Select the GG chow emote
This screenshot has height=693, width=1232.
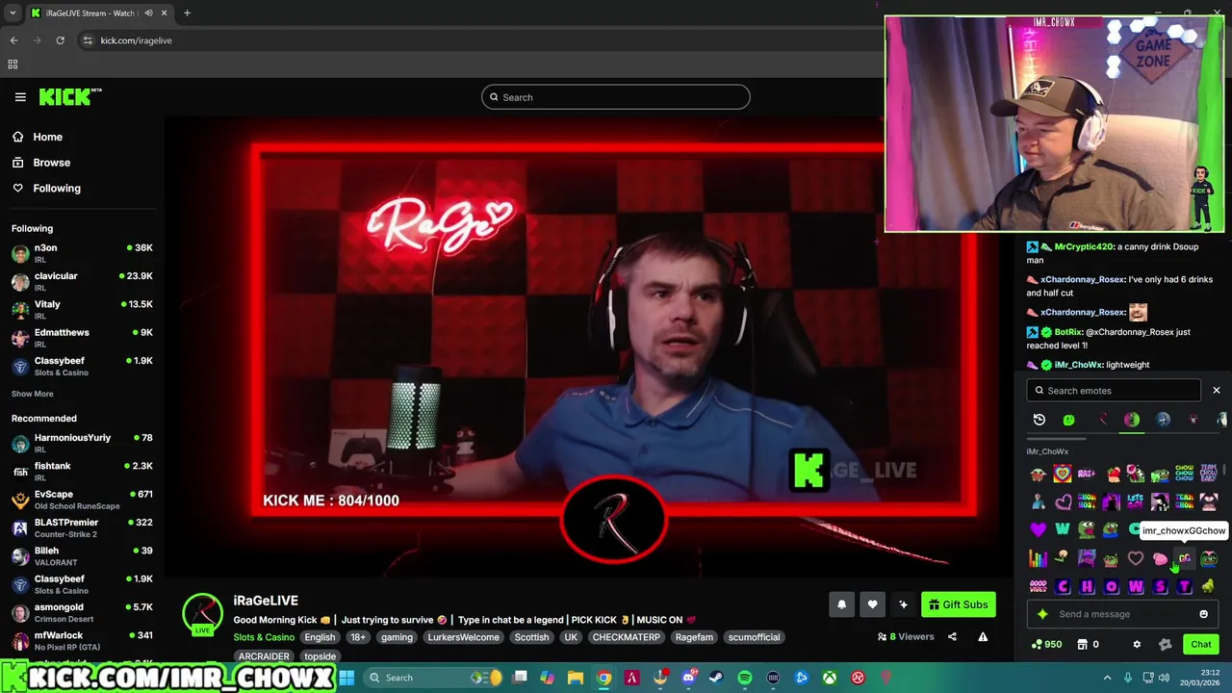tap(1184, 558)
